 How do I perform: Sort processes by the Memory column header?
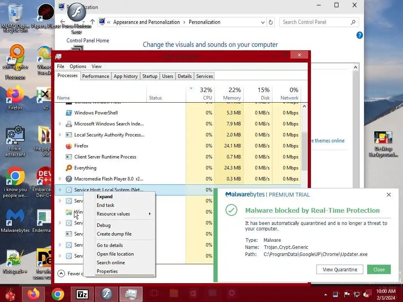tap(229, 94)
